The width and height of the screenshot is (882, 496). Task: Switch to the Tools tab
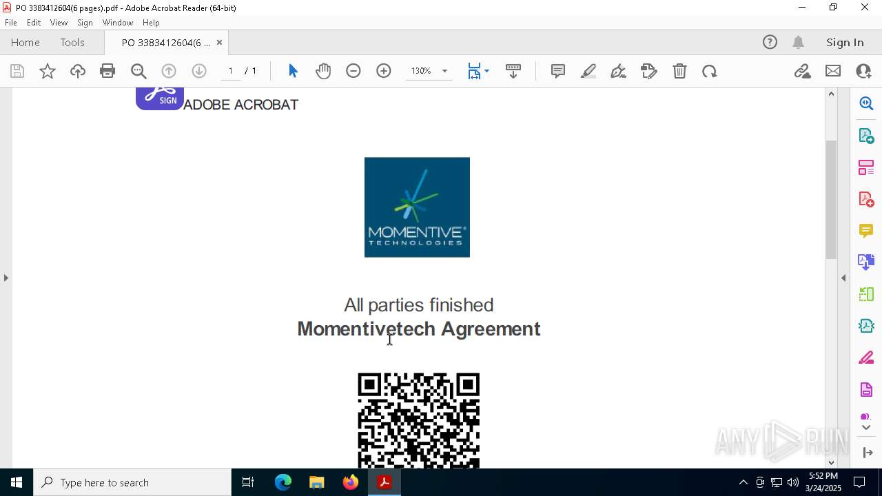72,42
